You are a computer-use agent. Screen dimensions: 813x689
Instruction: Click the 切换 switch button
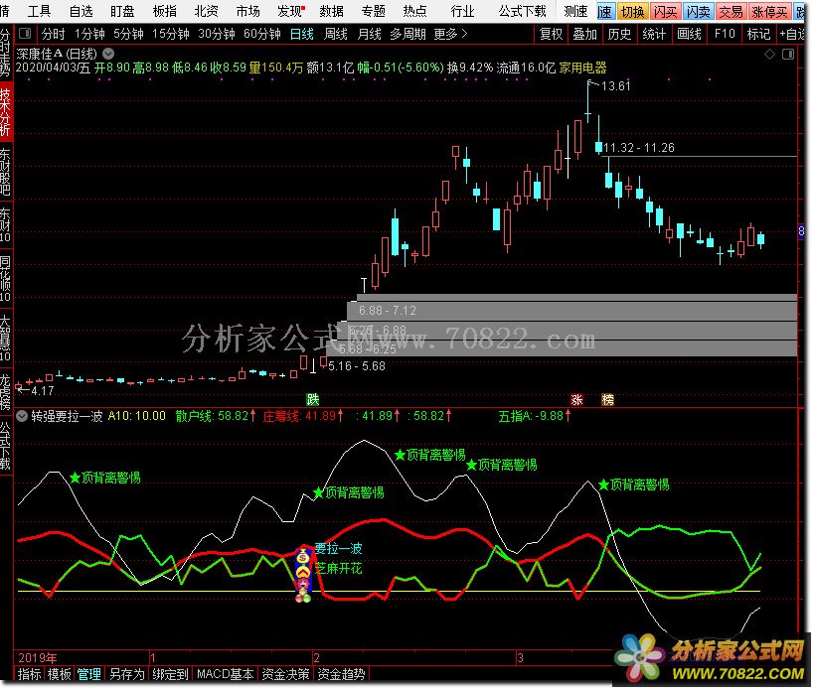point(632,12)
